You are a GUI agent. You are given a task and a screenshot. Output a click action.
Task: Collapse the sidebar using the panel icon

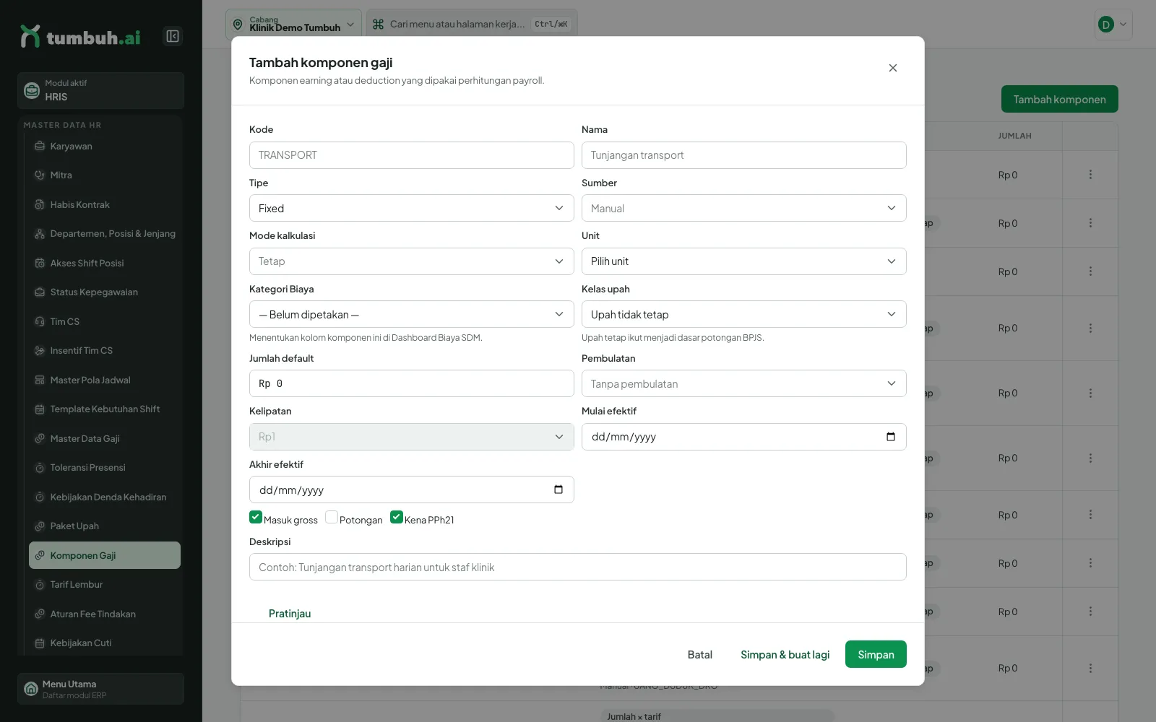(173, 36)
